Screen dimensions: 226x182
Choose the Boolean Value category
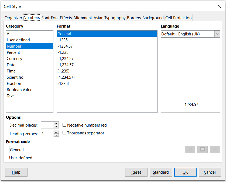tap(30, 90)
